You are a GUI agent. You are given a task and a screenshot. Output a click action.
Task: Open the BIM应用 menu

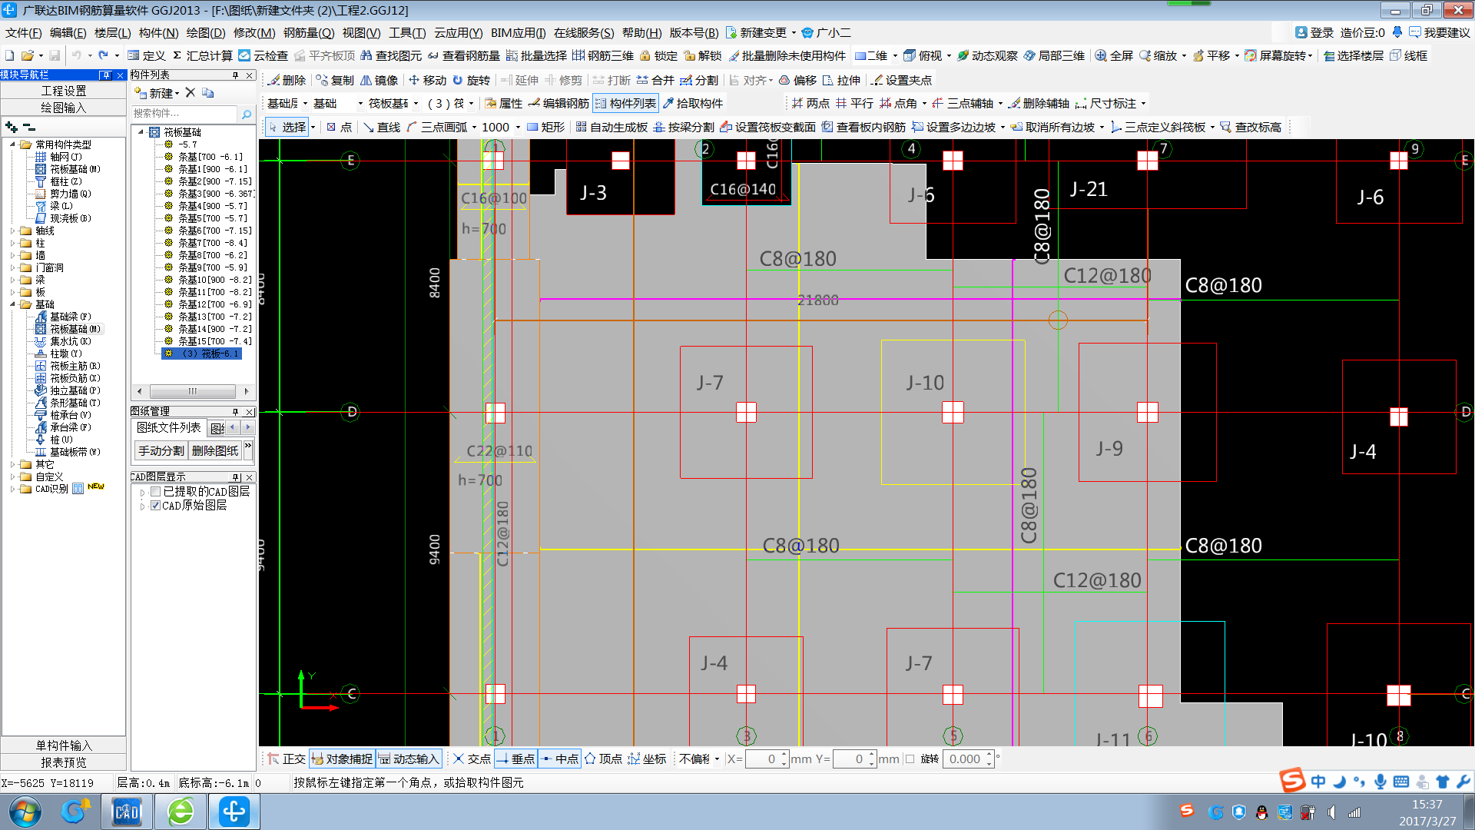pos(518,32)
